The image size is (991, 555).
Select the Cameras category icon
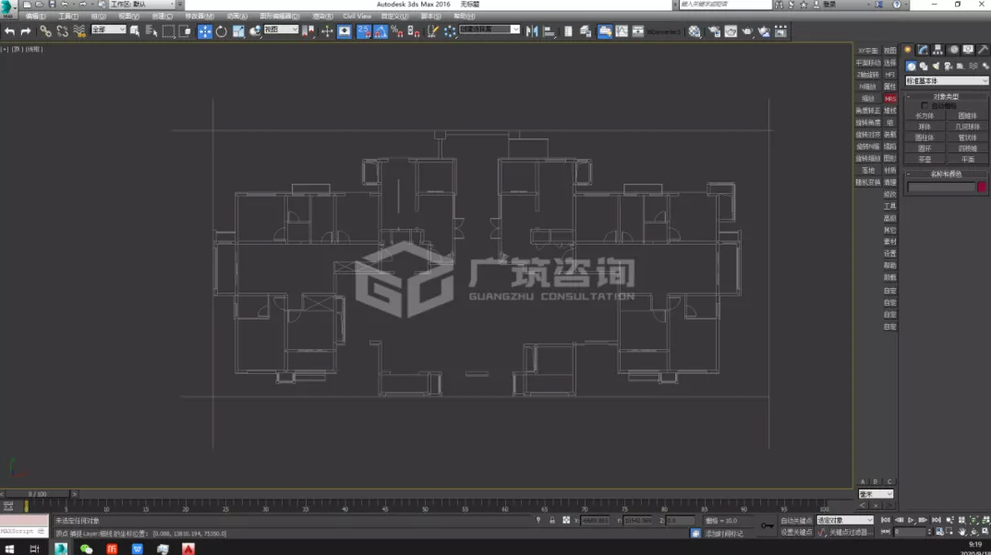tap(948, 66)
